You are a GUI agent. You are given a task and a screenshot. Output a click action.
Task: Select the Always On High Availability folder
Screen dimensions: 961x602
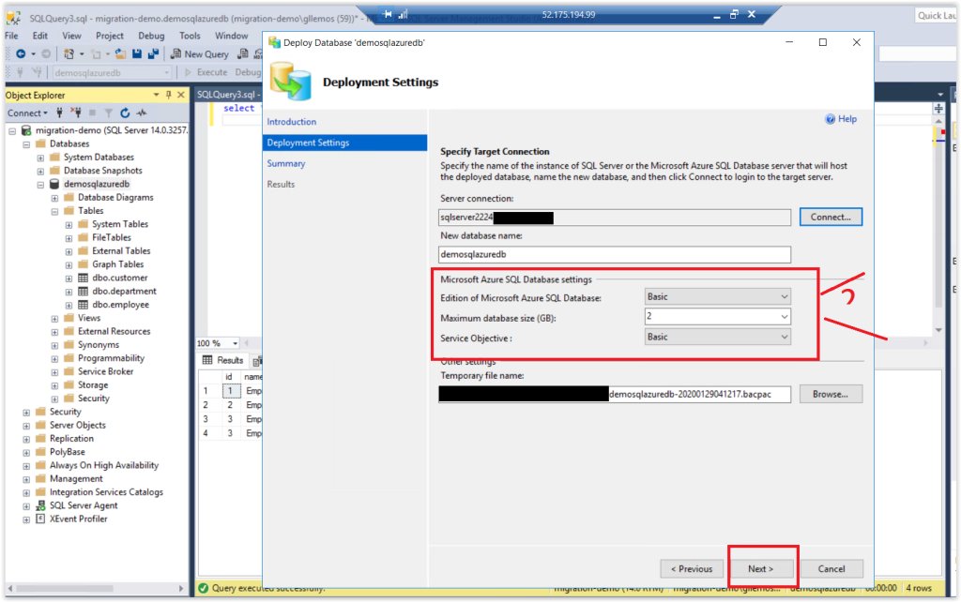(x=103, y=465)
